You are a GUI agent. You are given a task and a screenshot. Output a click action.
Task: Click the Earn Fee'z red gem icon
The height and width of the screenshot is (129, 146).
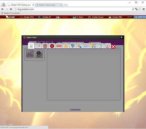point(24,38)
